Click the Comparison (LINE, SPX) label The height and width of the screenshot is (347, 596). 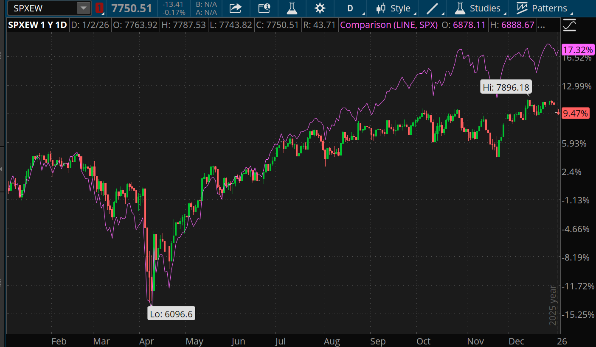[389, 25]
